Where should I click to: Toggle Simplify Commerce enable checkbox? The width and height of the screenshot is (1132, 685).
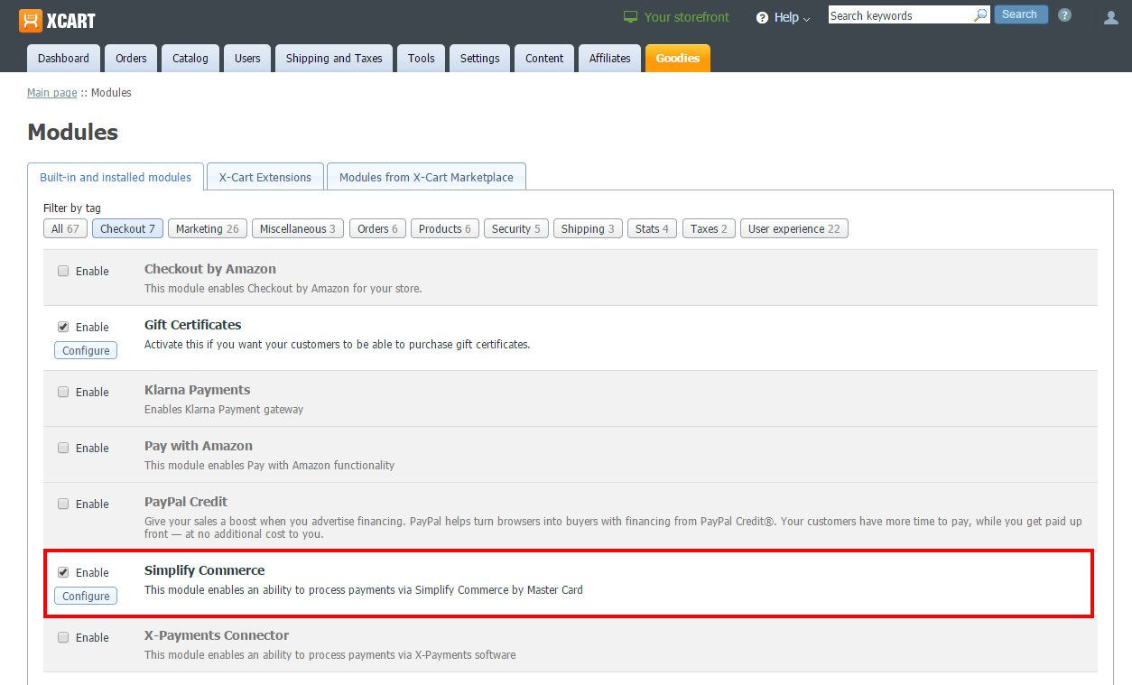point(63,572)
